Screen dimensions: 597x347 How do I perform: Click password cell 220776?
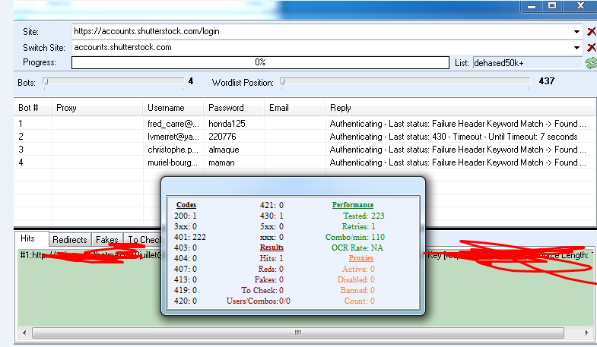(x=222, y=137)
